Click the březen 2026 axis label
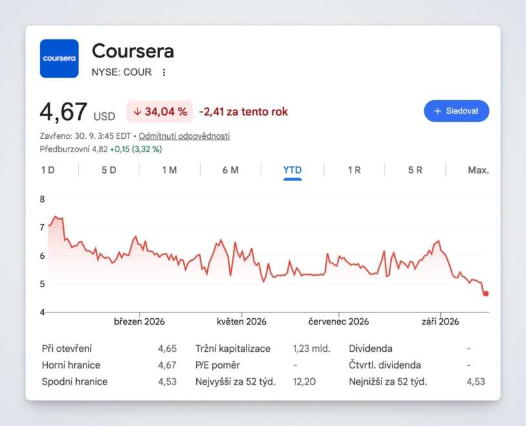The height and width of the screenshot is (426, 526). [139, 321]
